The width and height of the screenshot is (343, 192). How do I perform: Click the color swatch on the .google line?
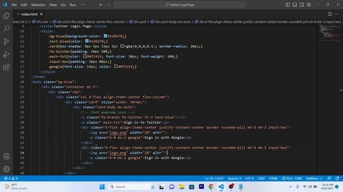116,66
